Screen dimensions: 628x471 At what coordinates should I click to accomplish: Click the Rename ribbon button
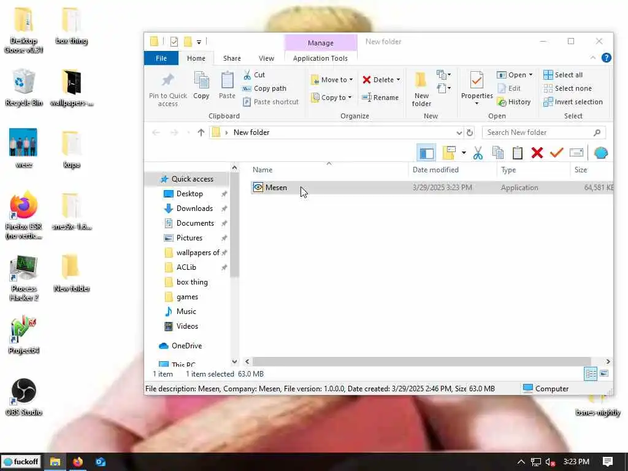coord(380,98)
